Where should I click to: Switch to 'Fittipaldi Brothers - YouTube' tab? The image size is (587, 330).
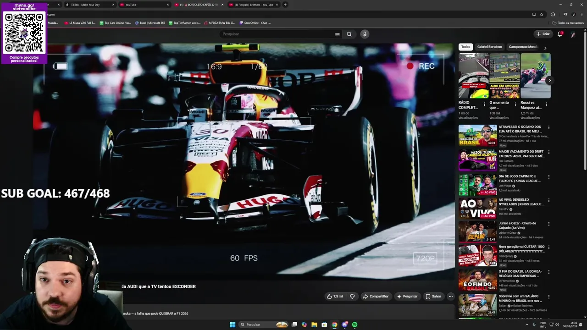pyautogui.click(x=254, y=5)
